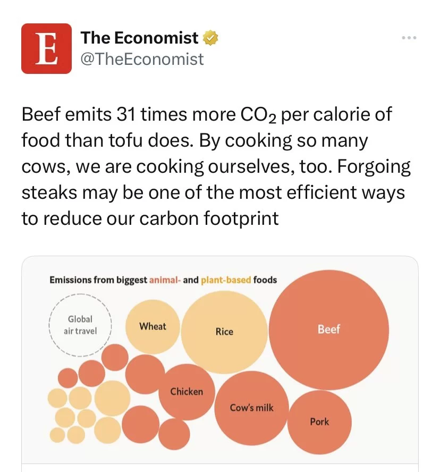Click unlabeled orange bubble below Chicken

coord(174,434)
